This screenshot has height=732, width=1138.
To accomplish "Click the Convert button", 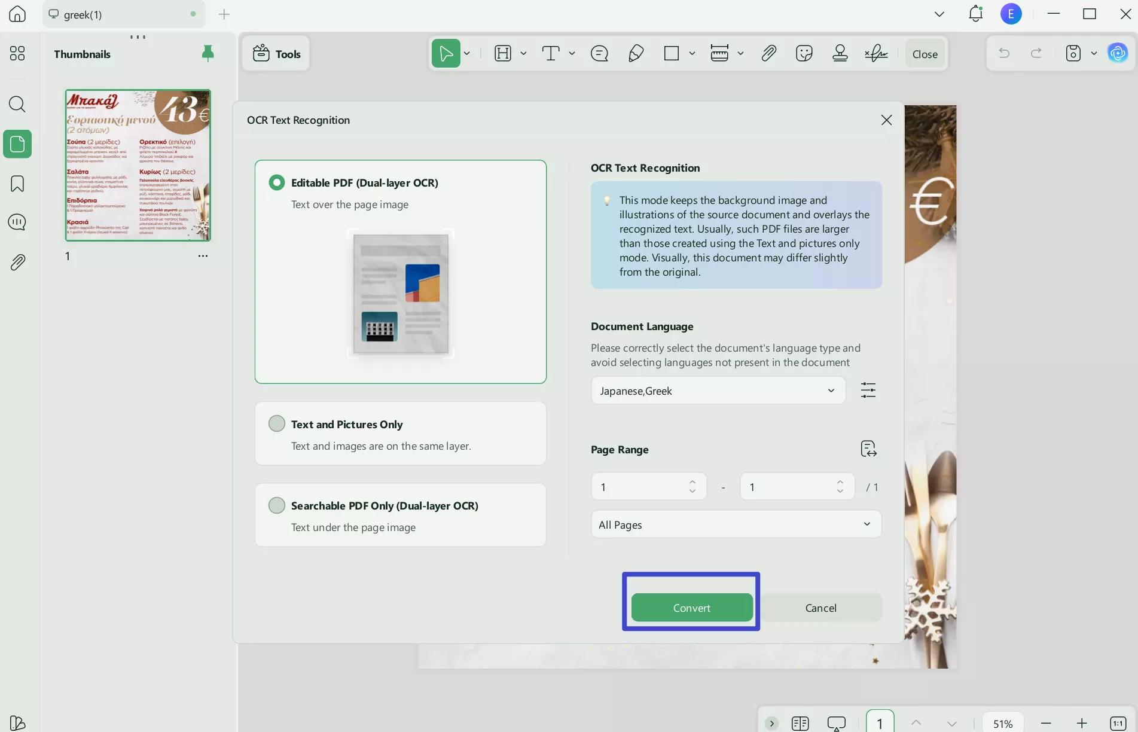I will 691,608.
